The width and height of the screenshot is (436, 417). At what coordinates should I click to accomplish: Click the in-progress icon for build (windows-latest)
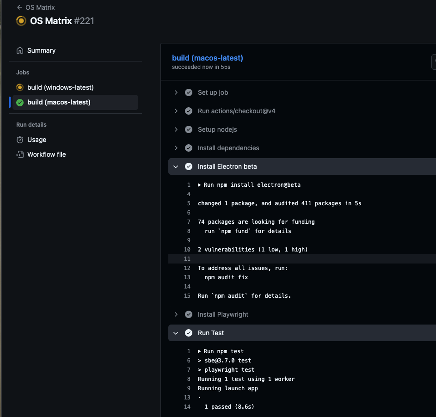[19, 87]
